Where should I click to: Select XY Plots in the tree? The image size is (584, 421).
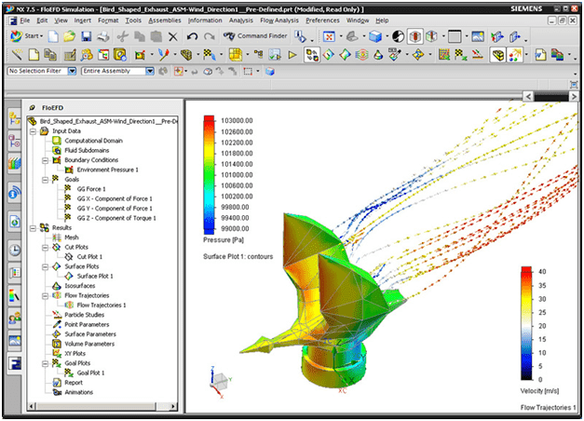[75, 354]
